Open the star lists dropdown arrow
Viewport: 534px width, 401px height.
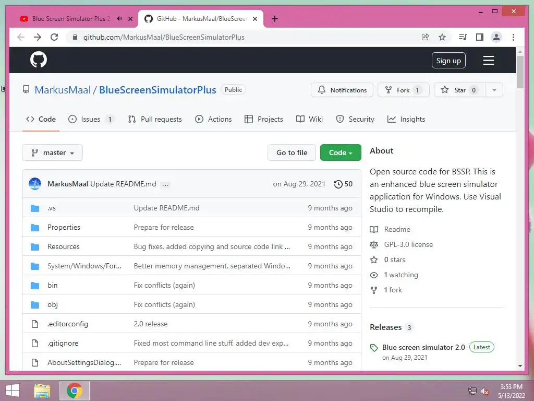tap(494, 90)
